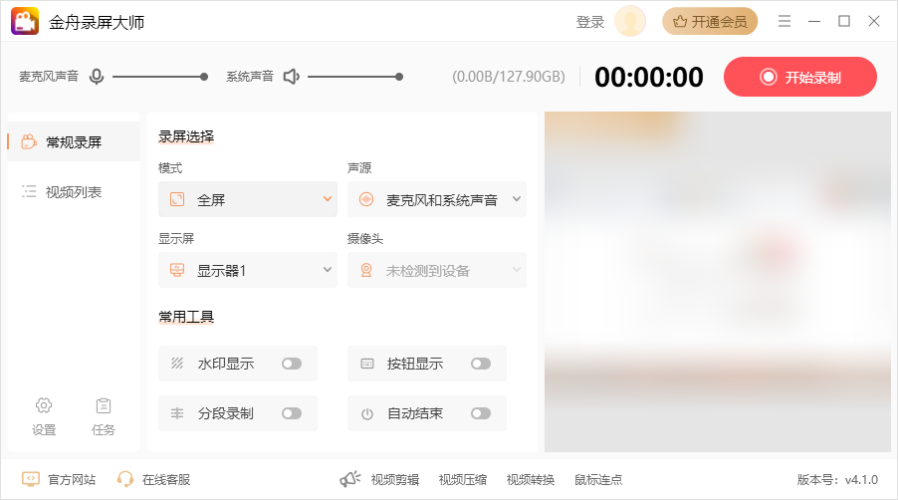Expand the 模式 全屏 dropdown

248,199
